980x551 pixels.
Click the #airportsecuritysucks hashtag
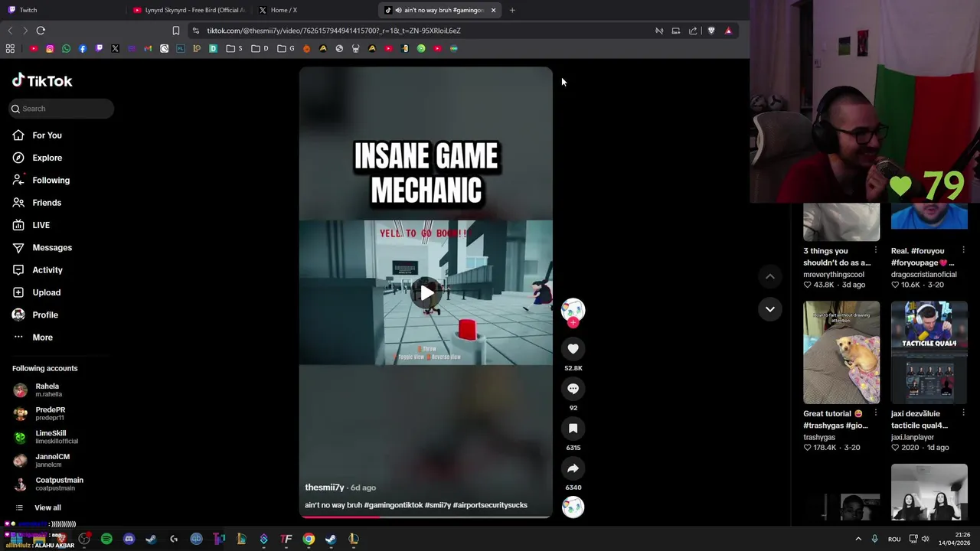tap(490, 505)
